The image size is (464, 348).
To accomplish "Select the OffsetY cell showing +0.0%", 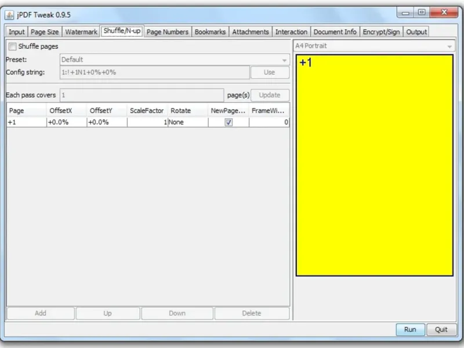I will [107, 122].
